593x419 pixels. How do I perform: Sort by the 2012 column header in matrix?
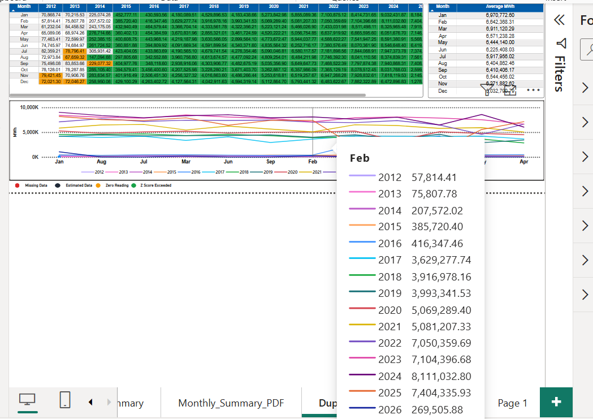tap(51, 6)
